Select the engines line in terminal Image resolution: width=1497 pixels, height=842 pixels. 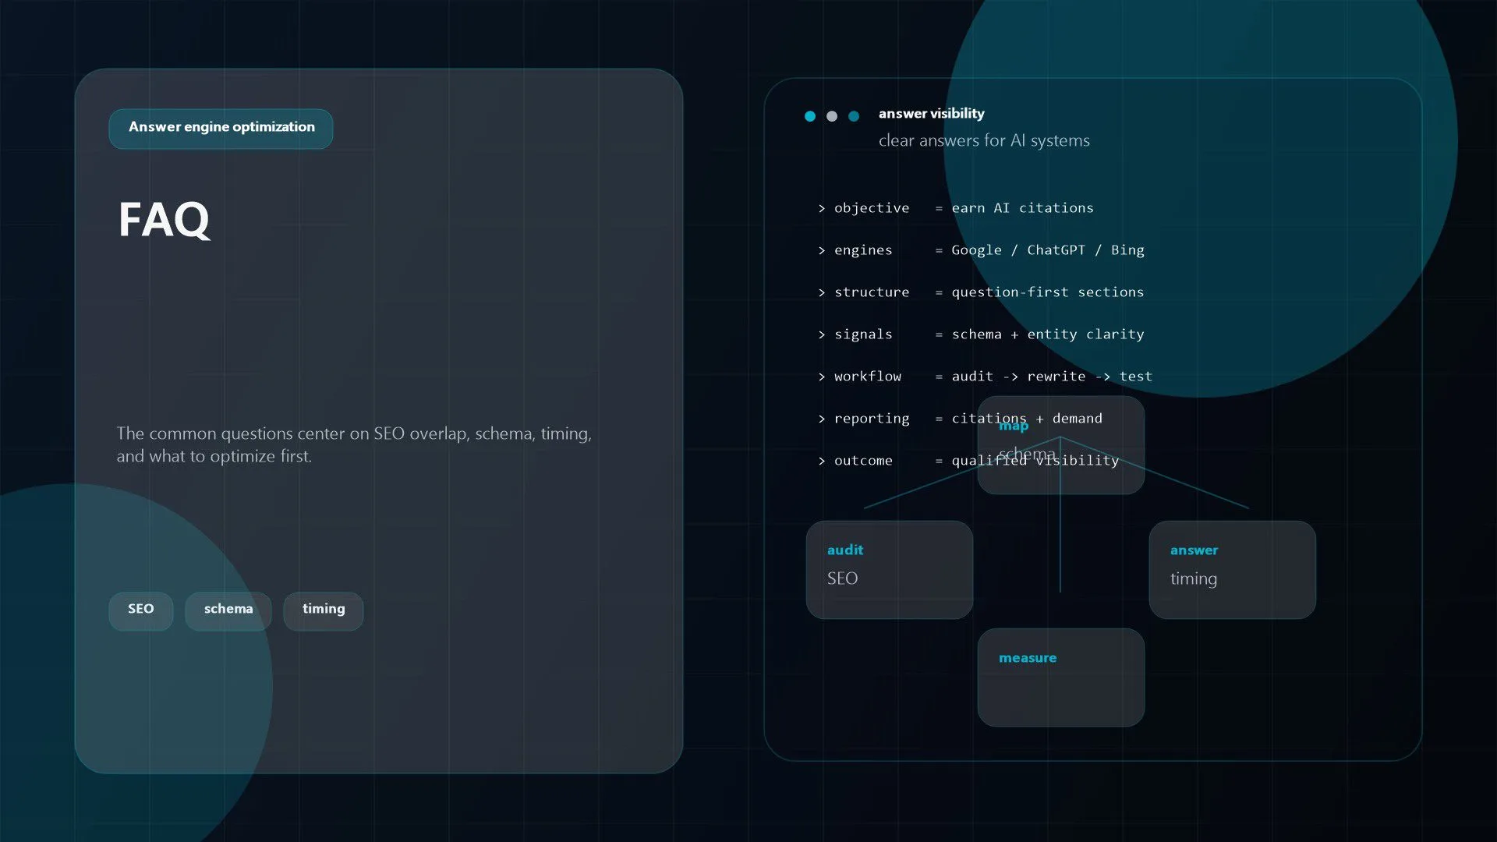(981, 250)
